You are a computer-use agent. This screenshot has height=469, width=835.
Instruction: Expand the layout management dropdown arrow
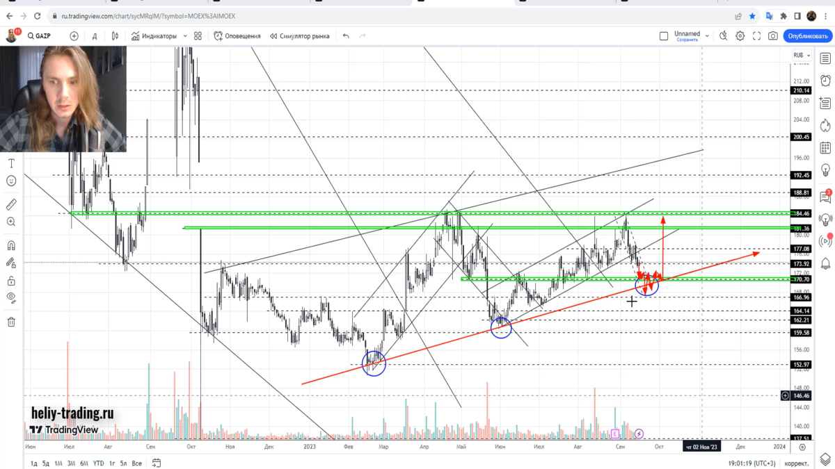click(707, 36)
